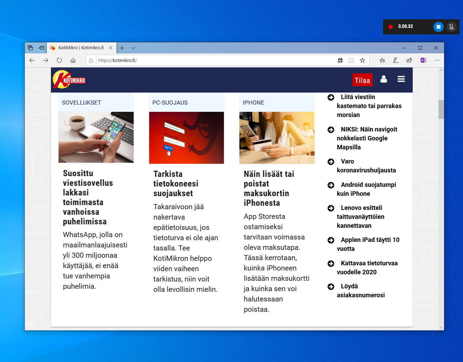This screenshot has height=362, width=463.
Task: Annotate the page with the web notes pen
Action: tap(395, 60)
